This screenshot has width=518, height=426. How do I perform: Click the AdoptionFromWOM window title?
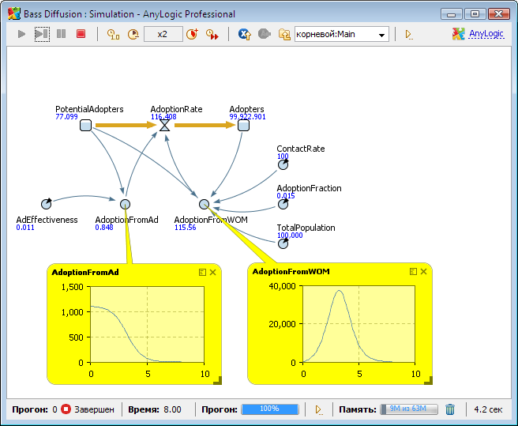tap(291, 272)
